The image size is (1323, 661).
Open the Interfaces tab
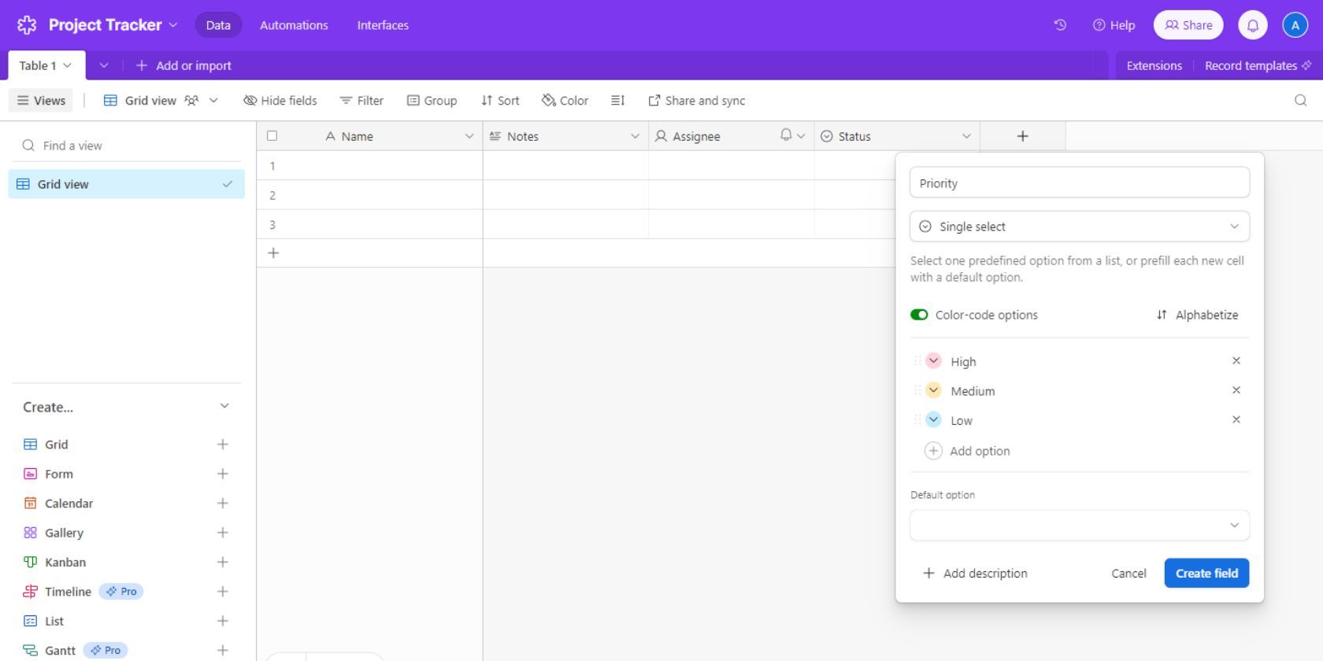pos(383,25)
